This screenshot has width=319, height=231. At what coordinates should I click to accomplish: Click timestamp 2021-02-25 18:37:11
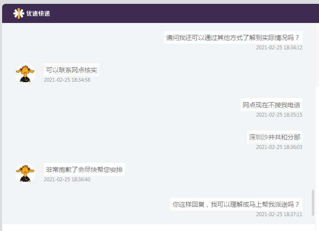pos(279,214)
